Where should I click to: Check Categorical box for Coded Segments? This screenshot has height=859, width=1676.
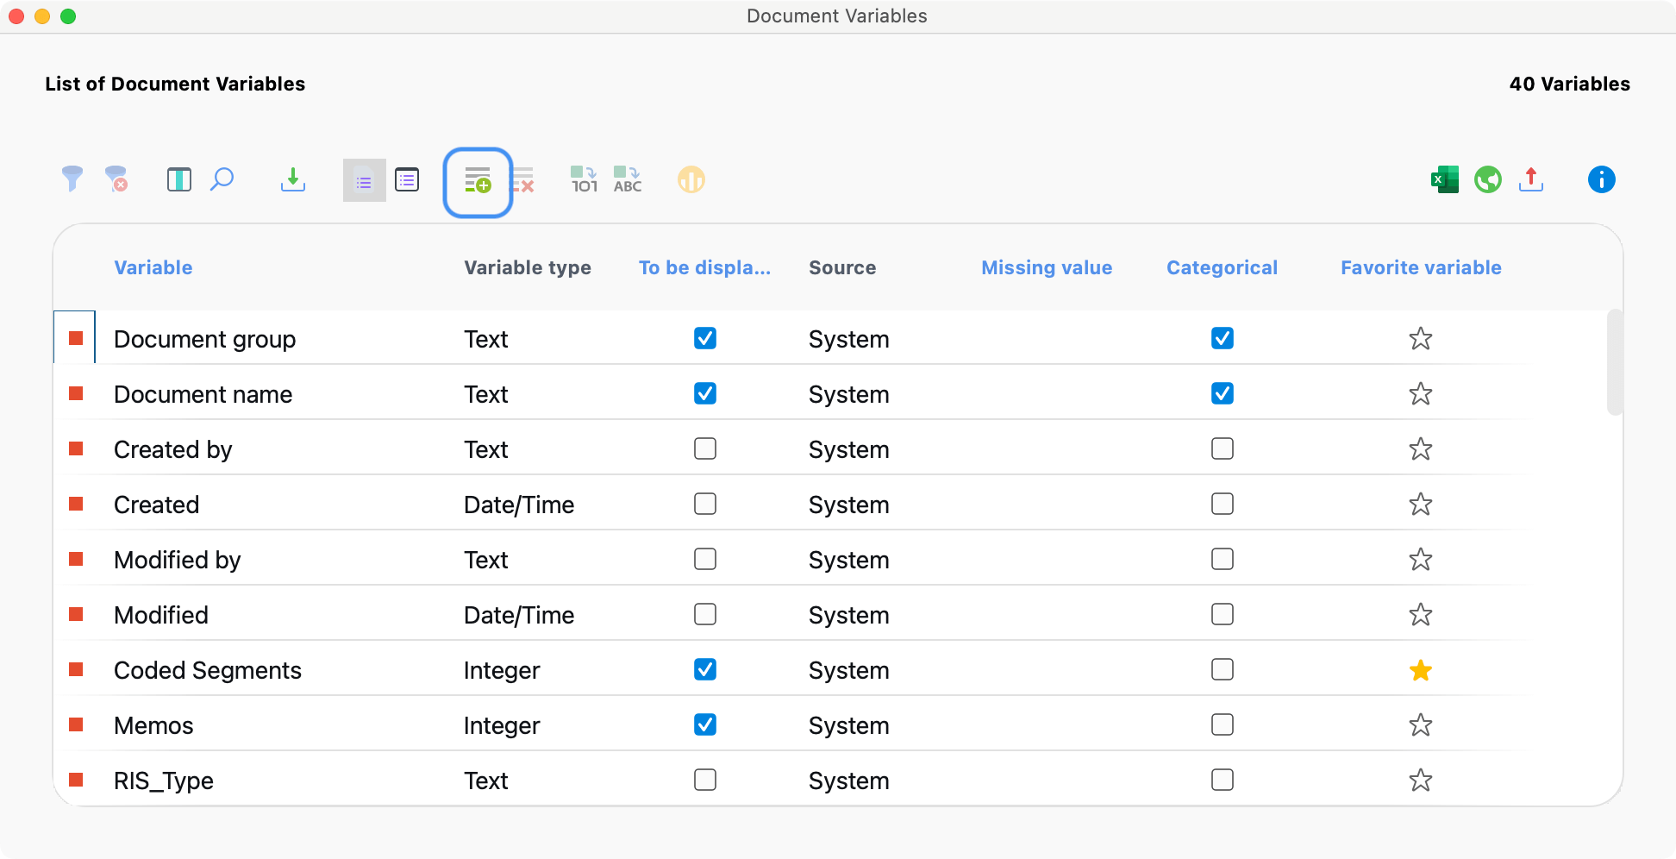[1222, 669]
